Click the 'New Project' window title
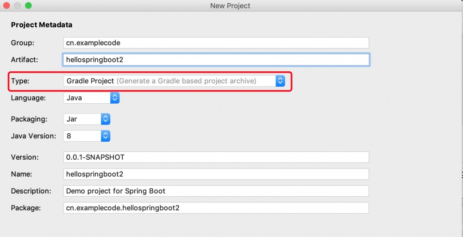The image size is (463, 237). (230, 6)
